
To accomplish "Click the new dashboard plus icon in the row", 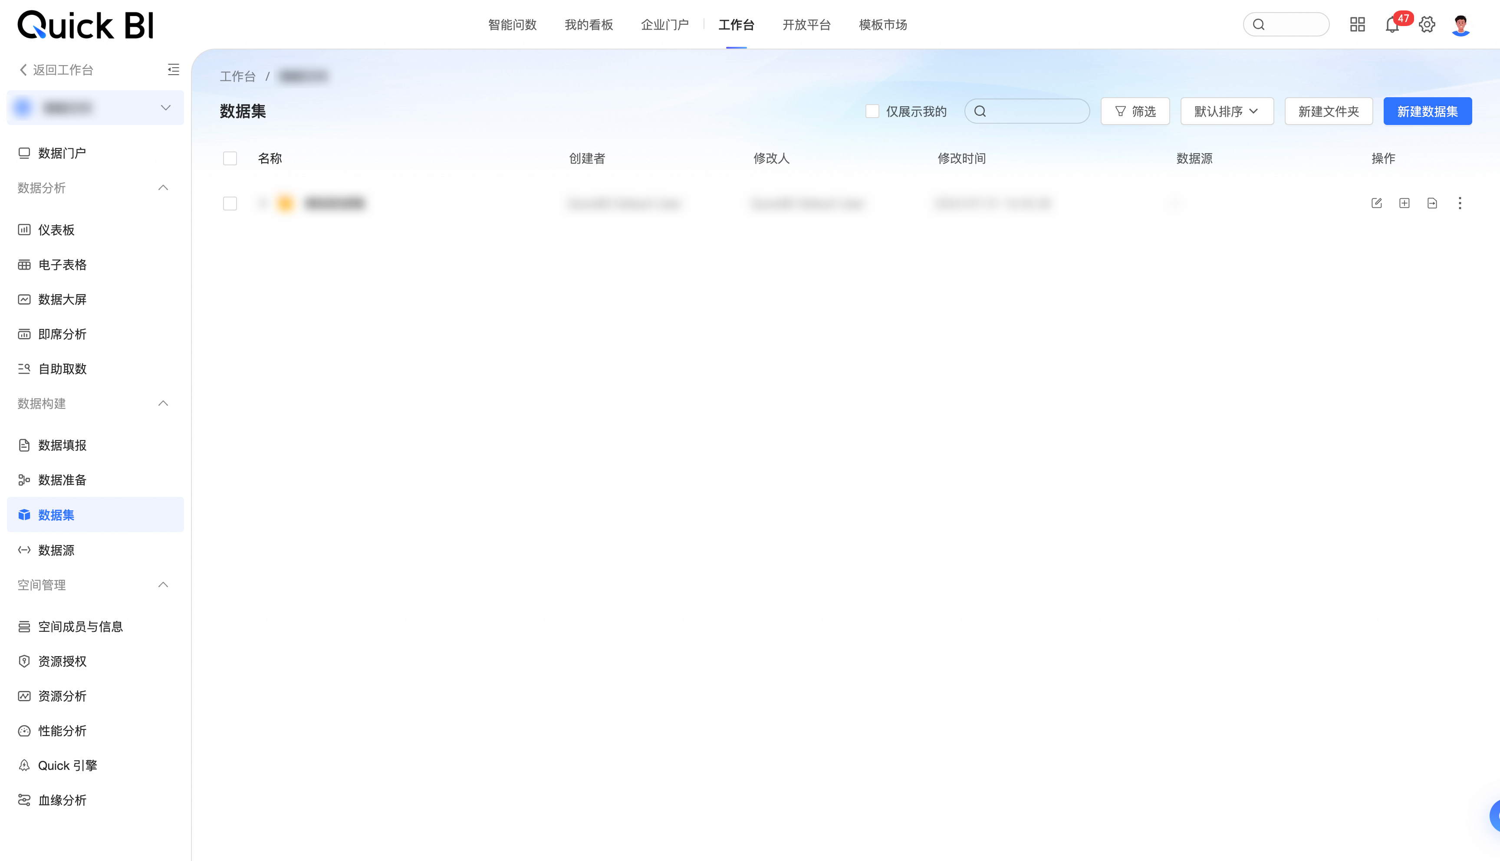I will point(1404,204).
